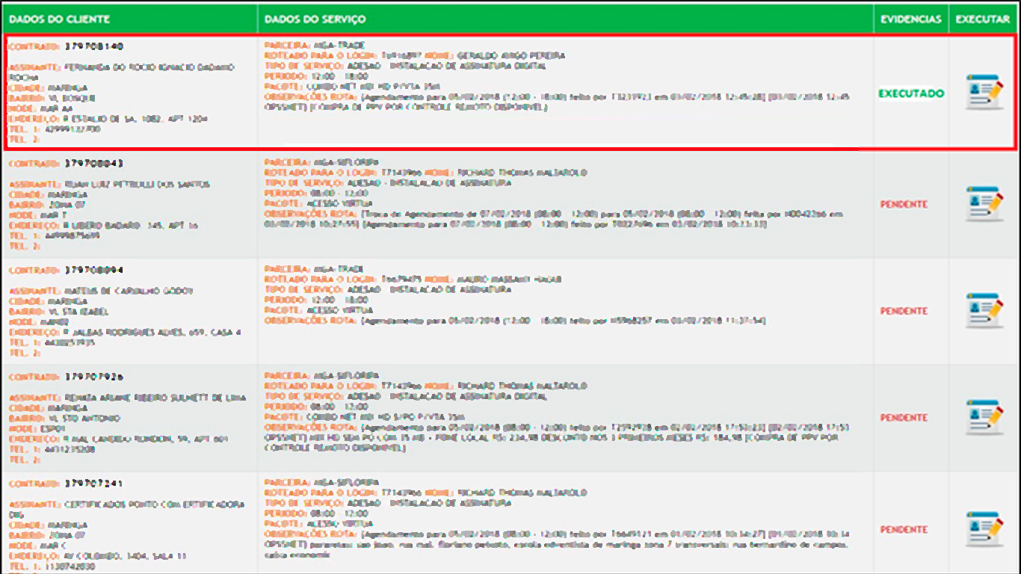Open execute icon for contract 379707926
1021x574 pixels.
[x=983, y=417]
